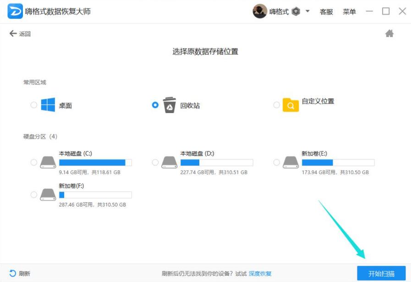The height and width of the screenshot is (282, 411).
Task: Click the D: drive usage bar
Action: [217, 163]
